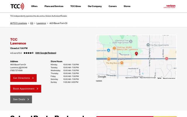Open the Offers menu
The height and width of the screenshot is (117, 187).
(34, 6)
